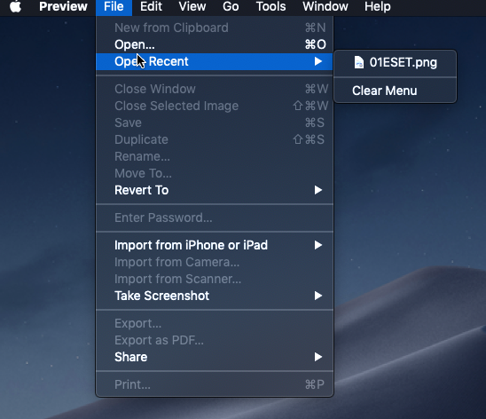Select Revert To menu entry
The width and height of the screenshot is (486, 419).
coord(215,190)
